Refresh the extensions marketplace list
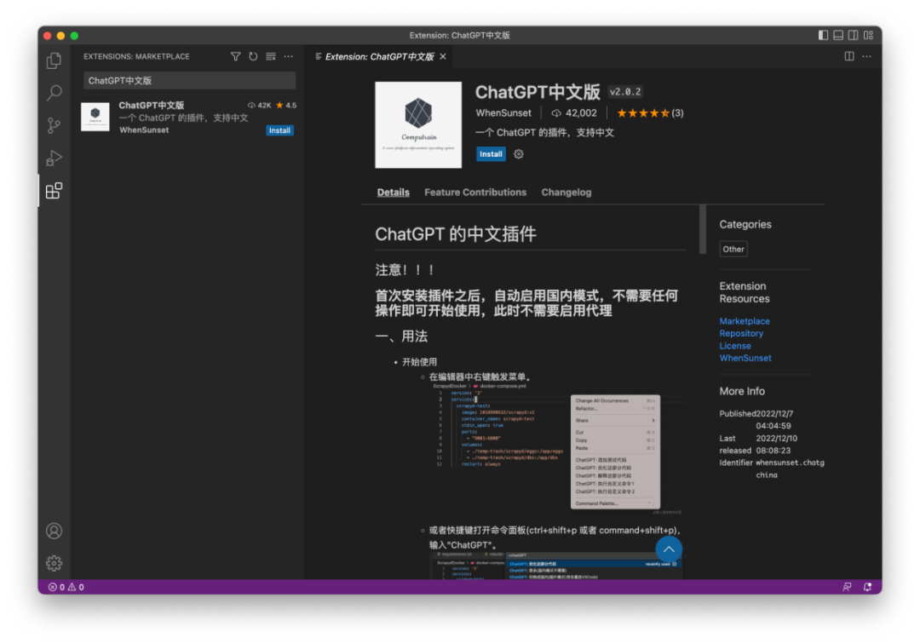The width and height of the screenshot is (920, 644). pyautogui.click(x=253, y=56)
